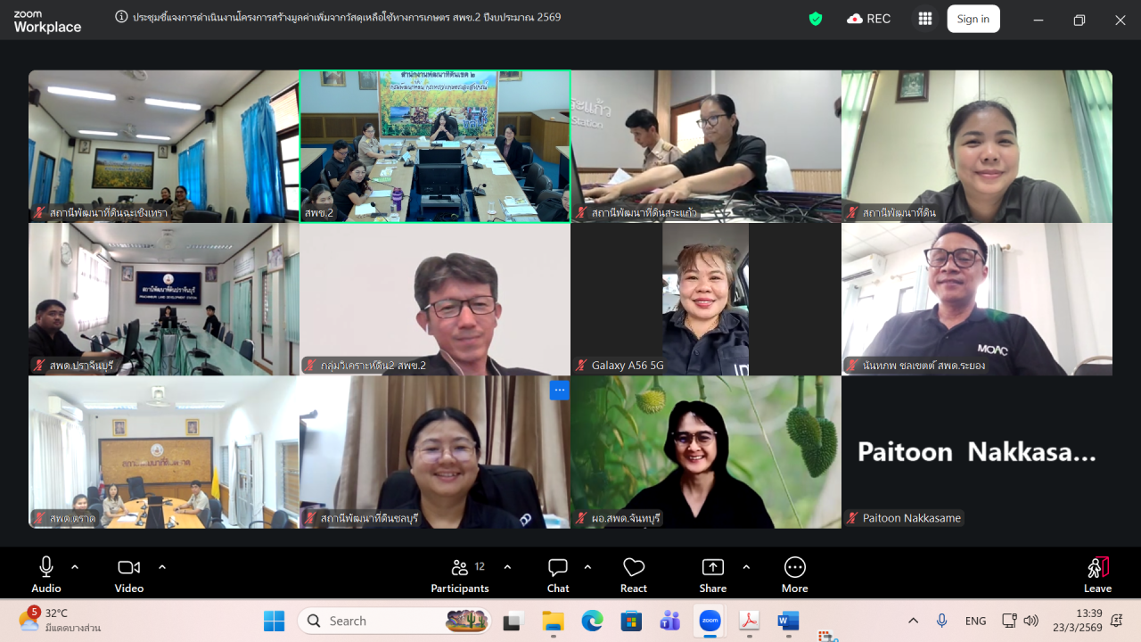Open the Chat panel
1141x642 pixels.
tap(558, 574)
